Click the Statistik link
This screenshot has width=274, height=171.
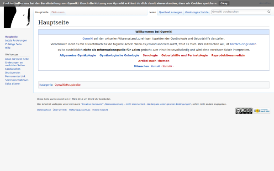(168, 66)
